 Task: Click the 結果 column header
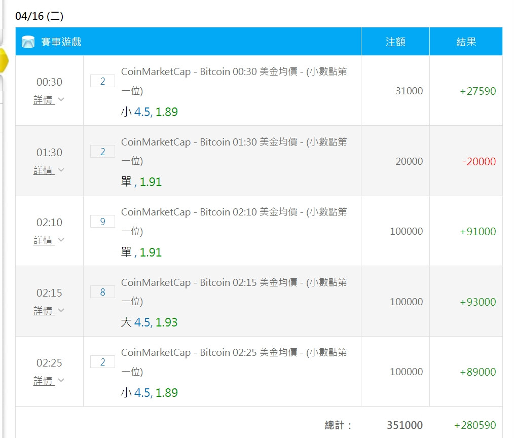coord(466,42)
